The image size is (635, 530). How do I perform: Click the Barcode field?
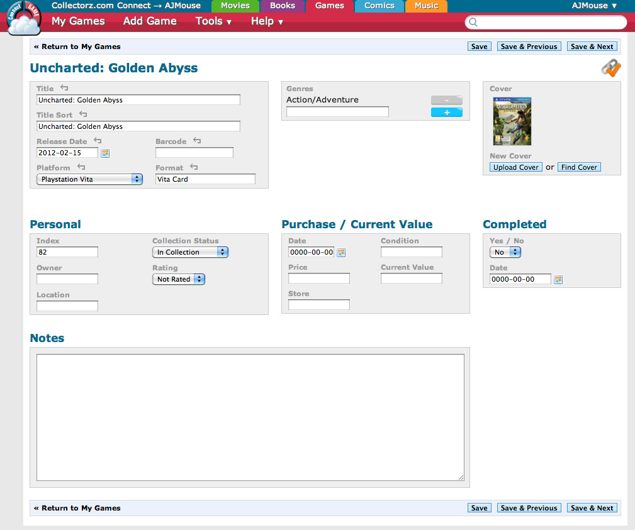(x=194, y=153)
